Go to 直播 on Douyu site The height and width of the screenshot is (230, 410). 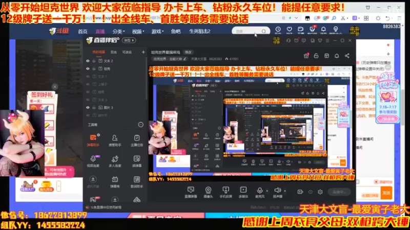coord(100,31)
